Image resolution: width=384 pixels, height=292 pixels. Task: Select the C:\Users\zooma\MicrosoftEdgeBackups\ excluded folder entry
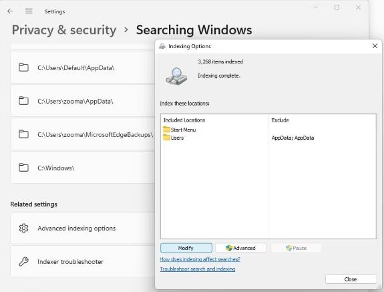tap(83, 134)
